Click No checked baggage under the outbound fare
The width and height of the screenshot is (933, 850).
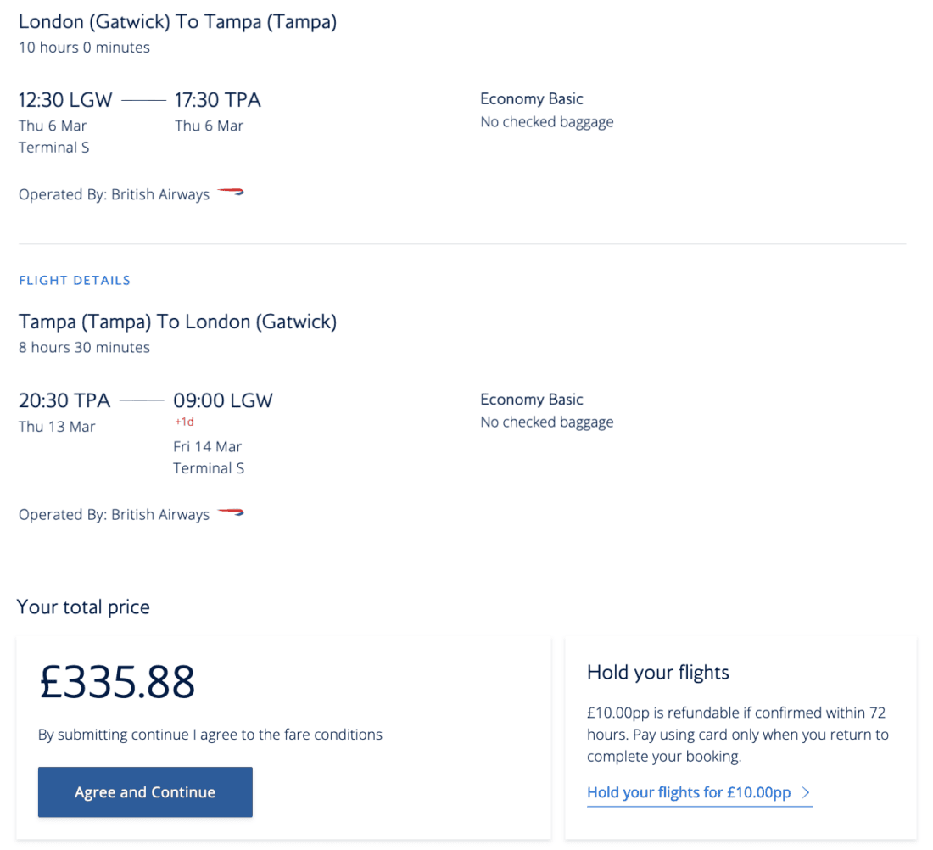(x=546, y=122)
